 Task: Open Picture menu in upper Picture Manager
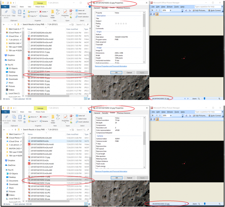[x=170, y=7]
